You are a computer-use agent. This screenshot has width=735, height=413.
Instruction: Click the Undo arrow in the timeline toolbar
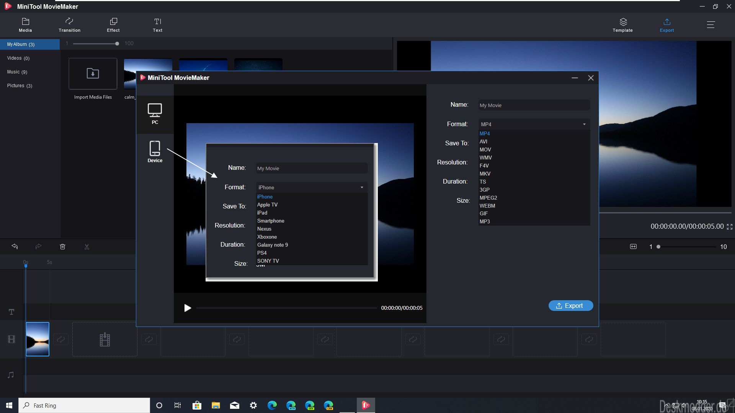point(15,247)
